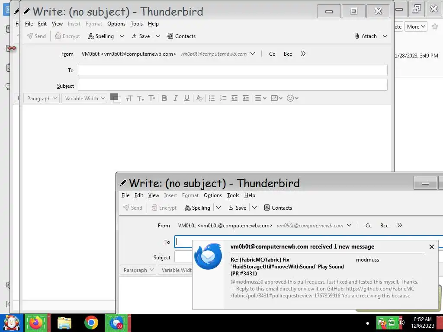Open From identity dropdown in front window
443x332 pixels.
pyautogui.click(x=349, y=225)
